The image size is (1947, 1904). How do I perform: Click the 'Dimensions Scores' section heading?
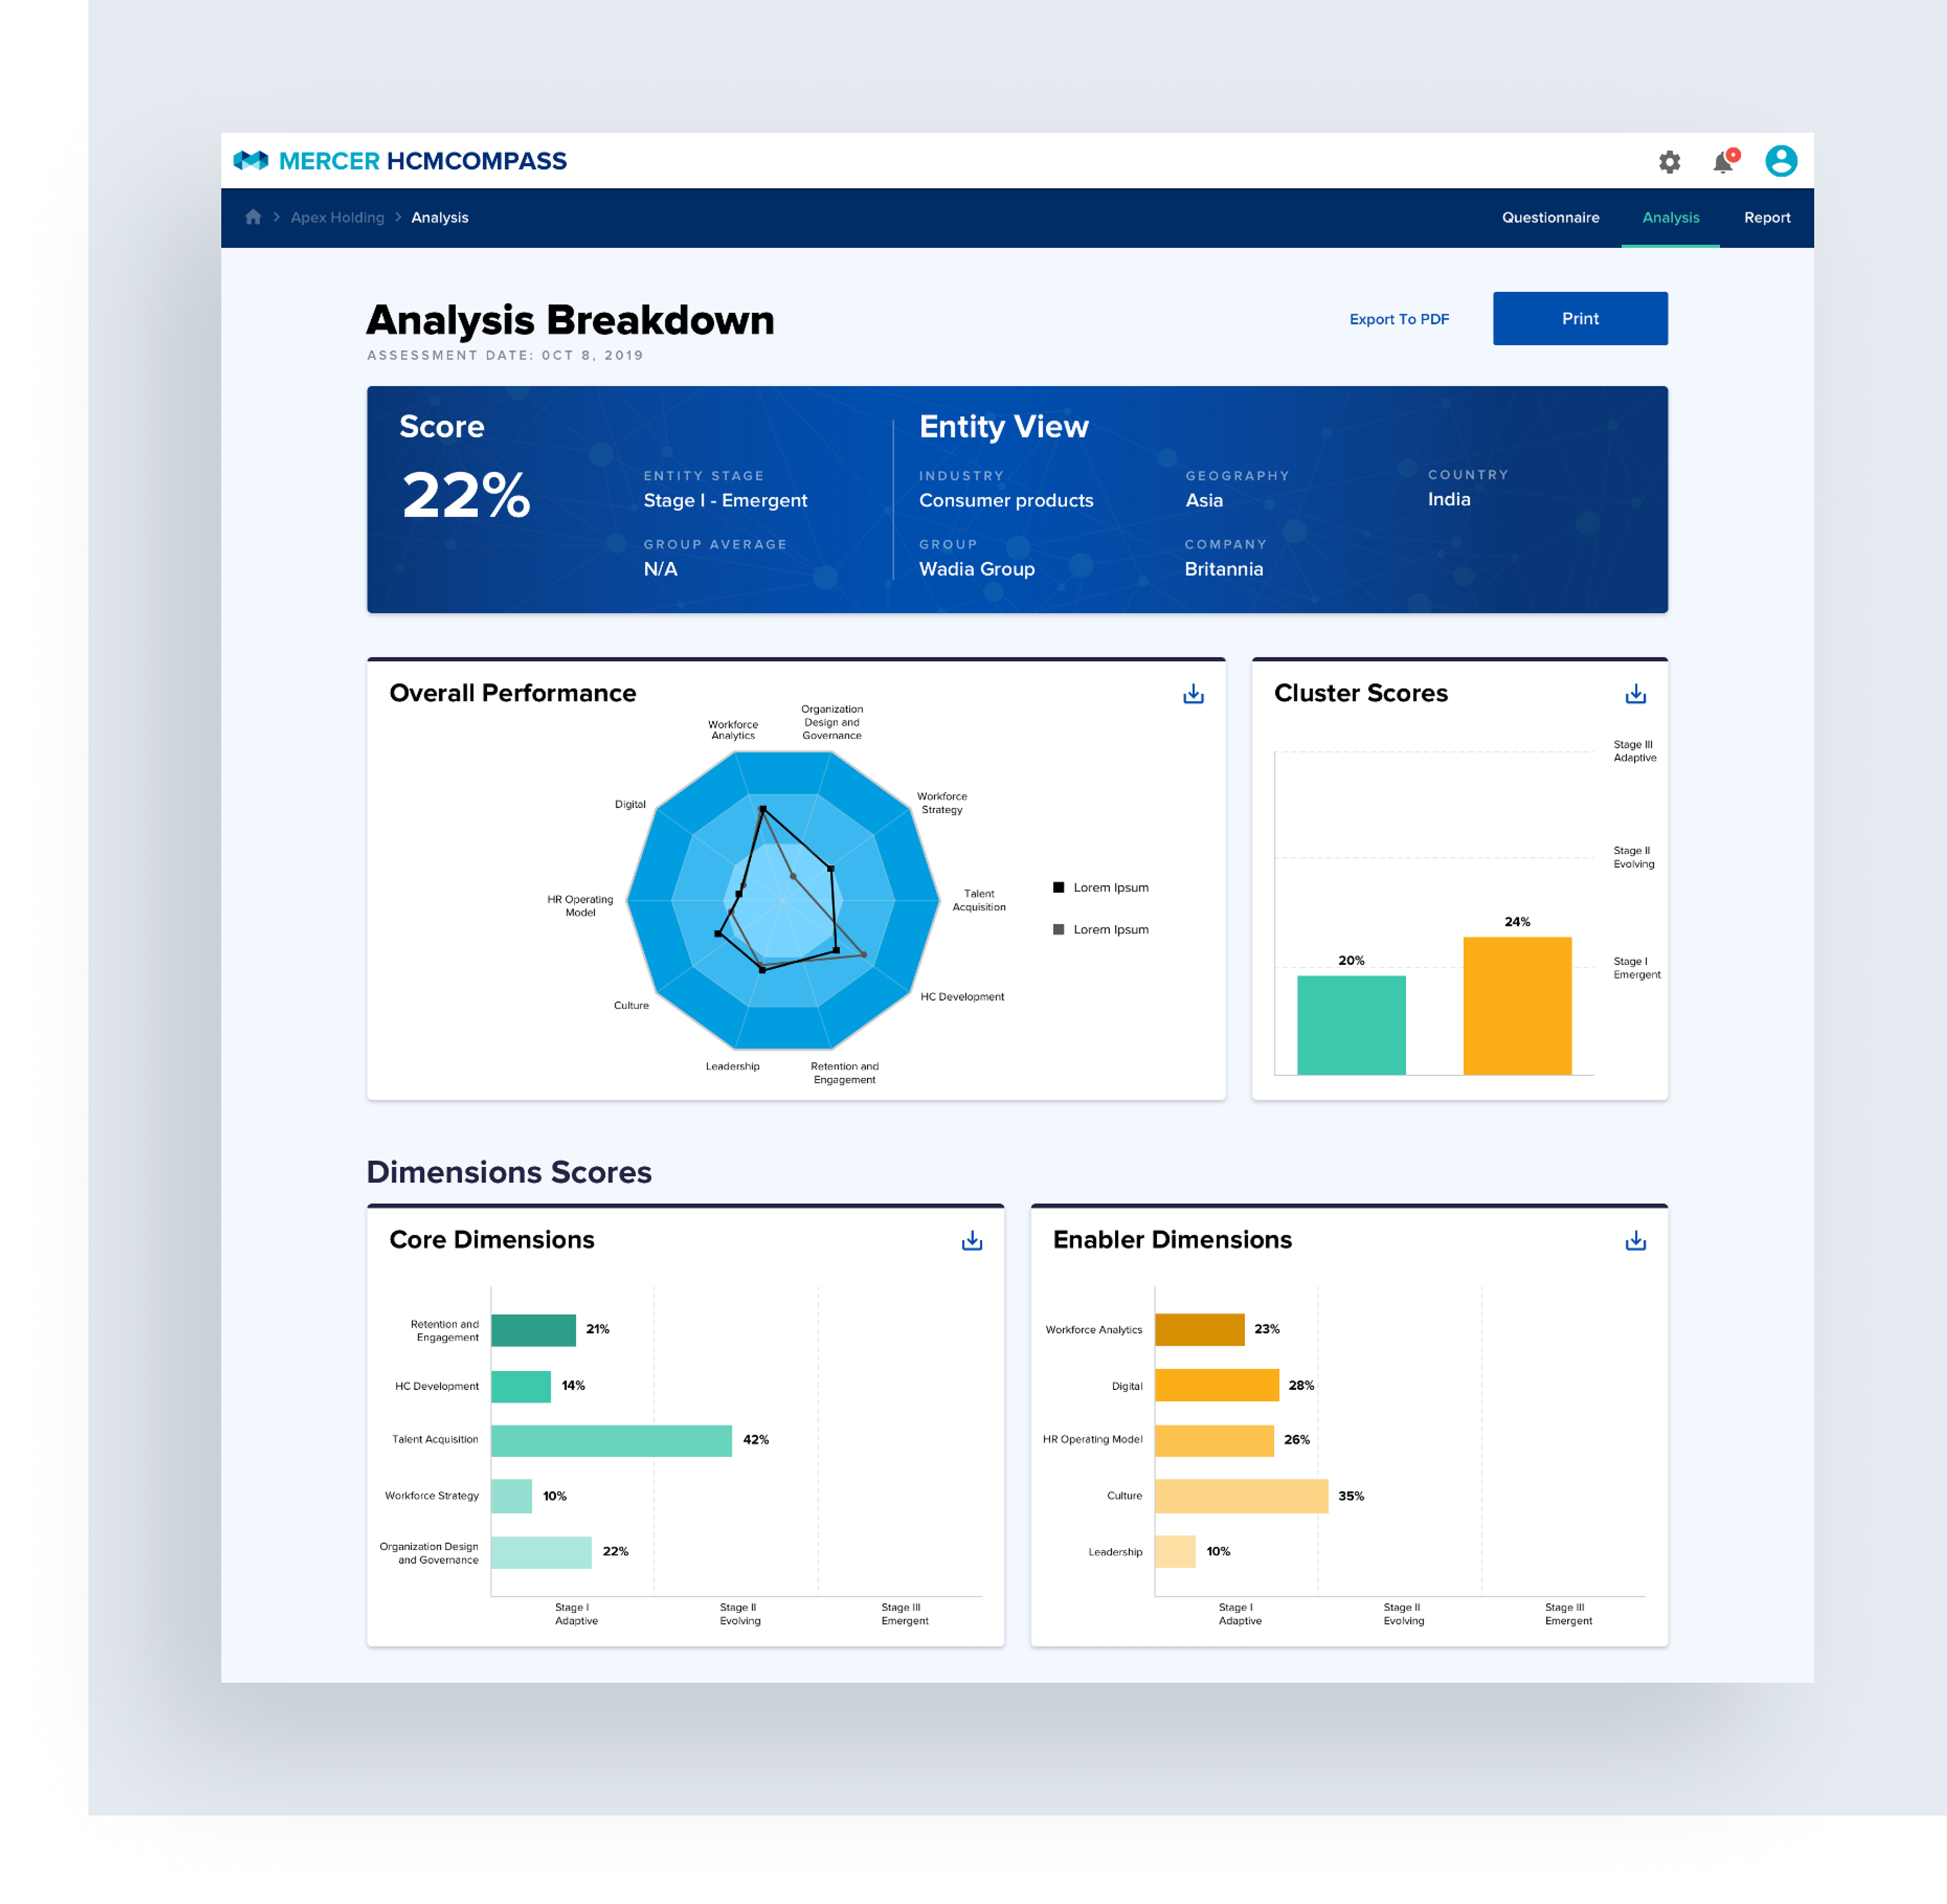tap(509, 1172)
